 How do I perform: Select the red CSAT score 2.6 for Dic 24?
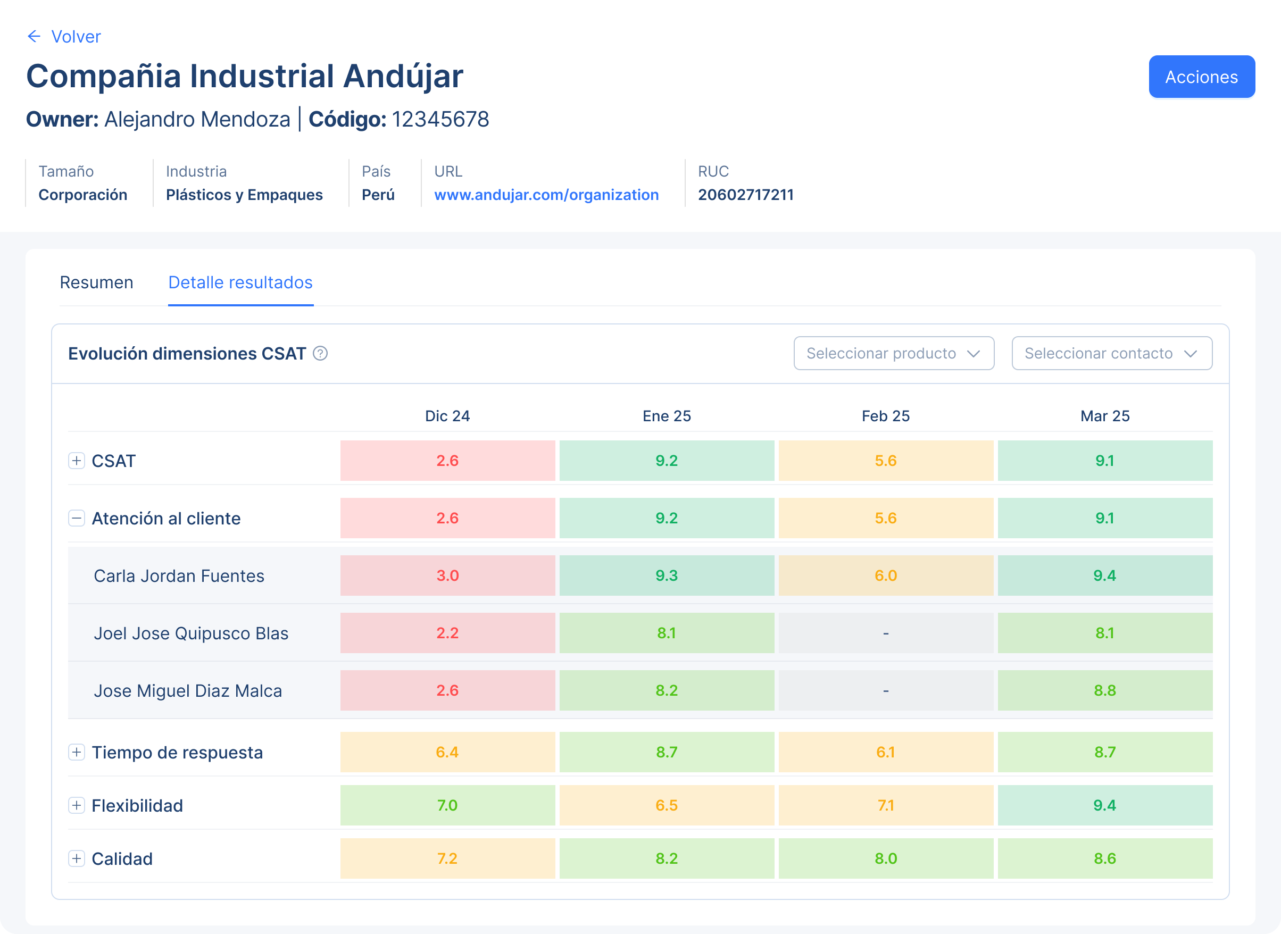447,461
